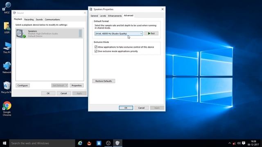Toggle exclusive mode applications priority checkbox

click(96, 51)
